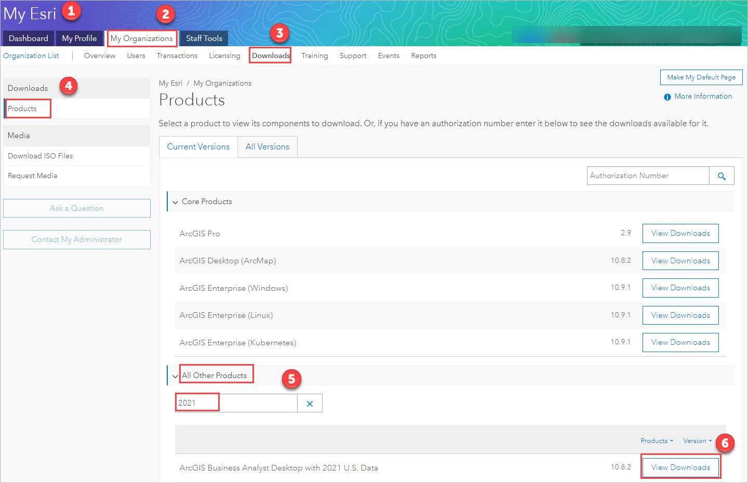This screenshot has height=483, width=748.
Task: Click ArcGIS Business Analyst Desktop row text
Action: point(278,468)
